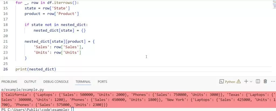Switch to the PROBLEMS tab
The height and width of the screenshot is (111, 276).
click(x=9, y=82)
